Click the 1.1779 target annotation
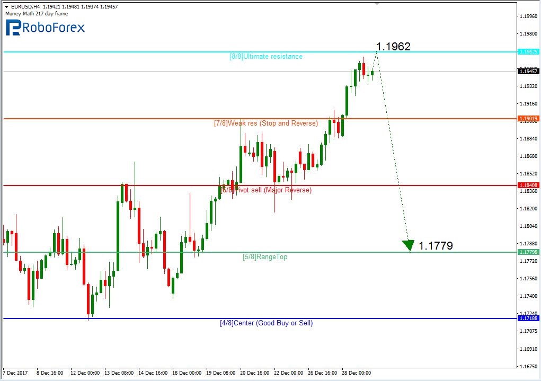Image resolution: width=541 pixels, height=381 pixels. tap(436, 246)
